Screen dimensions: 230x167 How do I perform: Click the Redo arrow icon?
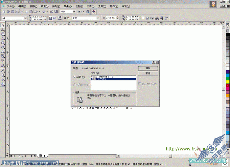tap(44, 11)
